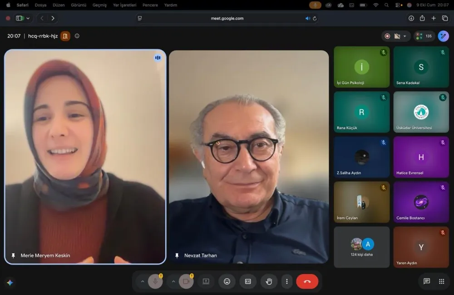Open the Yardım menu
The width and height of the screenshot is (454, 295).
click(x=171, y=5)
